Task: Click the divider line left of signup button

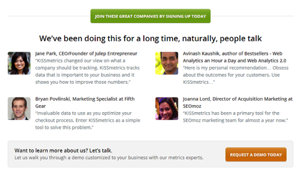Action: [x=49, y=16]
